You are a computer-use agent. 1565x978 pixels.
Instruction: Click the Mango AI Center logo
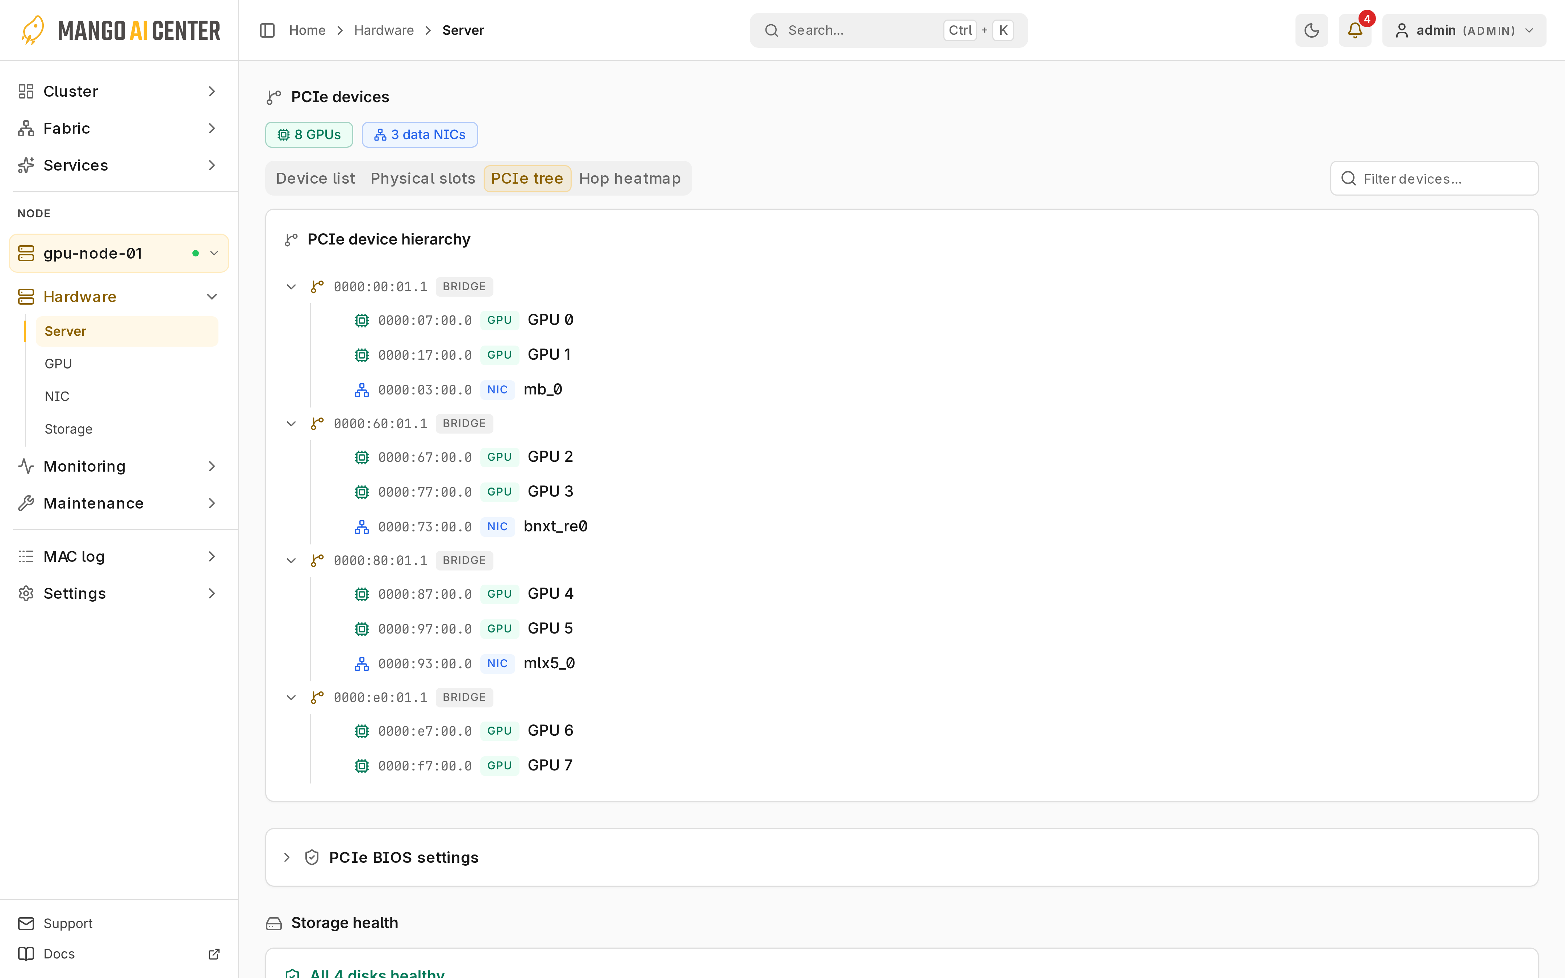[x=120, y=30]
